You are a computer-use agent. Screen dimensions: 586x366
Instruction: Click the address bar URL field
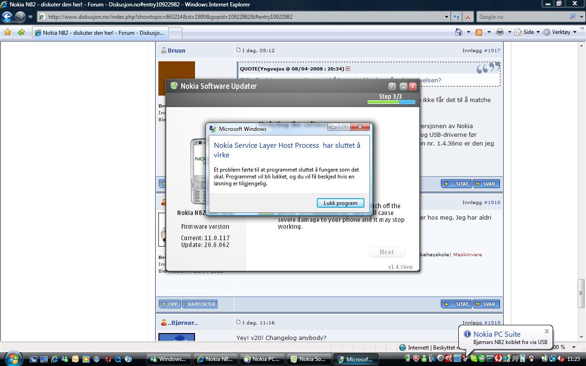point(241,17)
